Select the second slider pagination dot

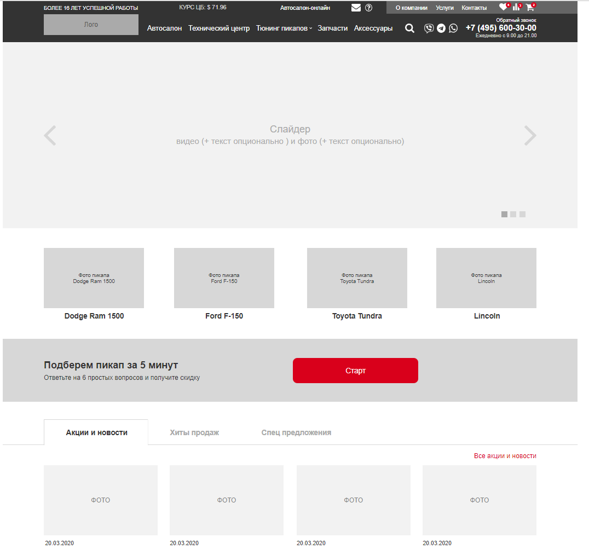(513, 214)
